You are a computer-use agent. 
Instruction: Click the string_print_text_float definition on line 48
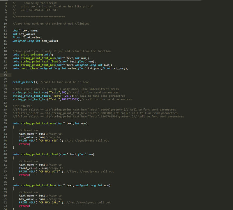point(39,154)
